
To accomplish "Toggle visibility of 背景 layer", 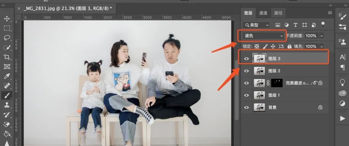I will tap(246, 107).
